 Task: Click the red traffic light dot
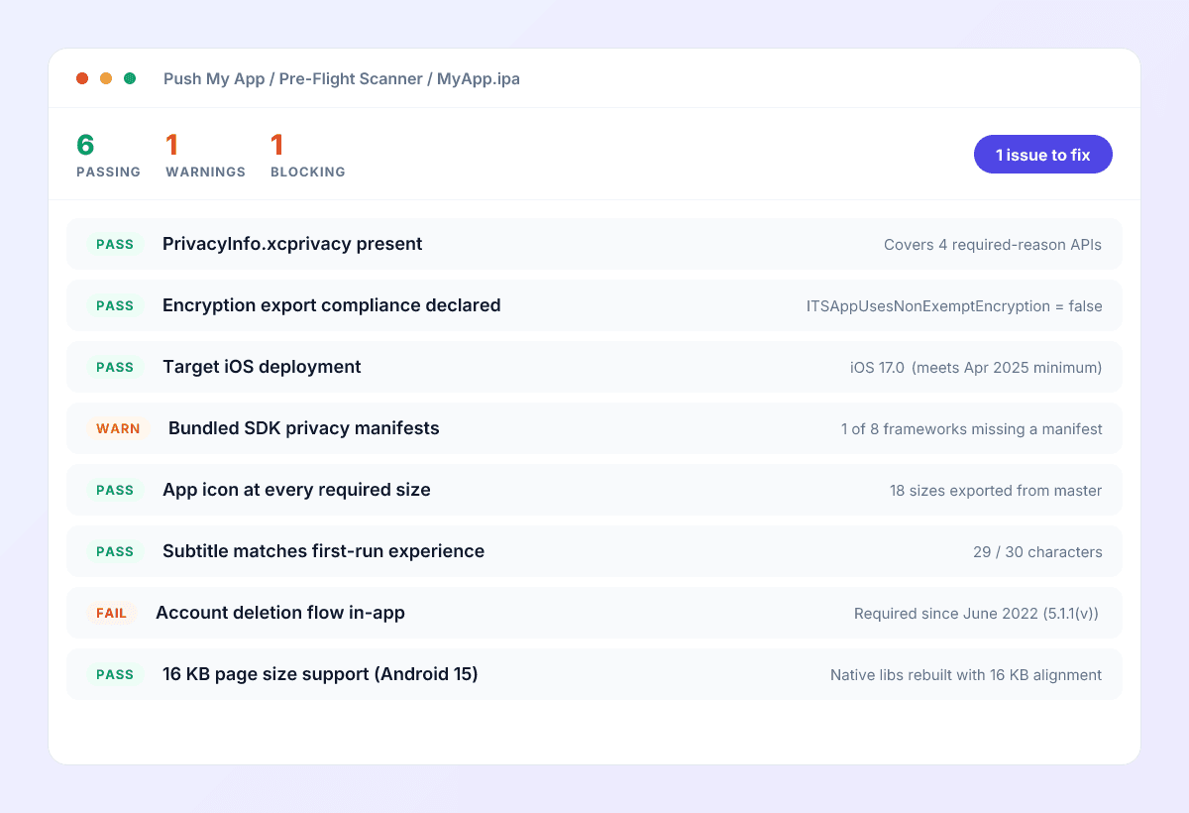(x=82, y=77)
